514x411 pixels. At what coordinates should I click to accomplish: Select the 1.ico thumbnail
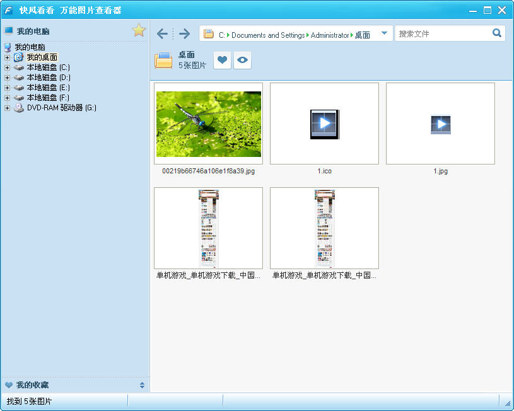tap(325, 124)
